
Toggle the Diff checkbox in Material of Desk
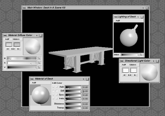(x=57, y=91)
